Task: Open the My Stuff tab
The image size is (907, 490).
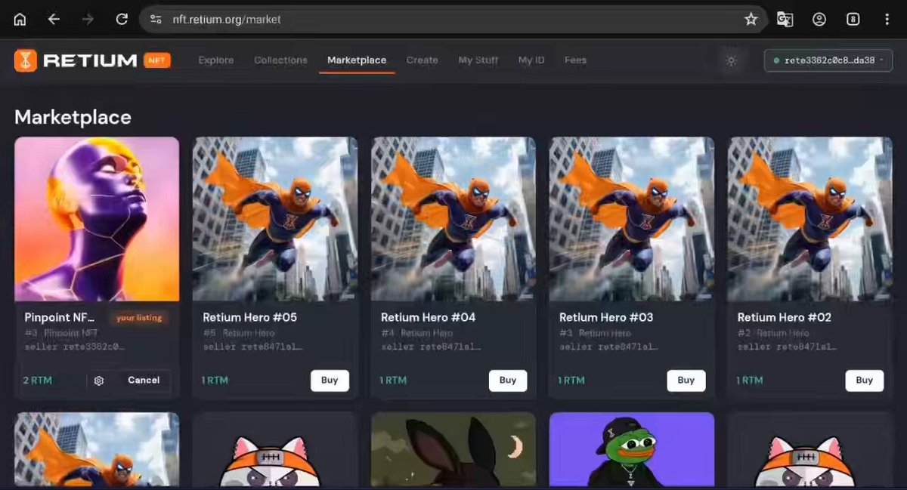Action: point(478,60)
